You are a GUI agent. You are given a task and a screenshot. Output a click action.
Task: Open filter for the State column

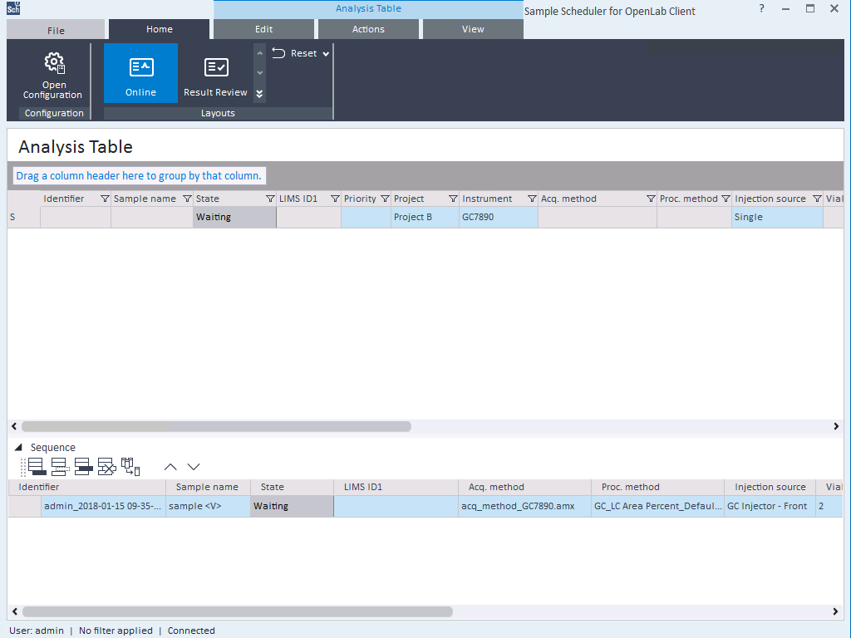pos(270,199)
